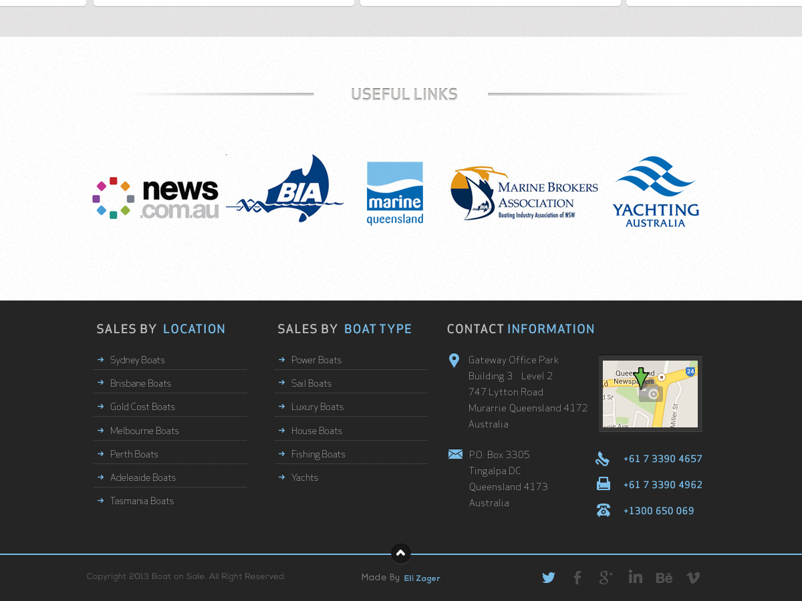
Task: Click the BIA Australia logo
Action: point(285,190)
